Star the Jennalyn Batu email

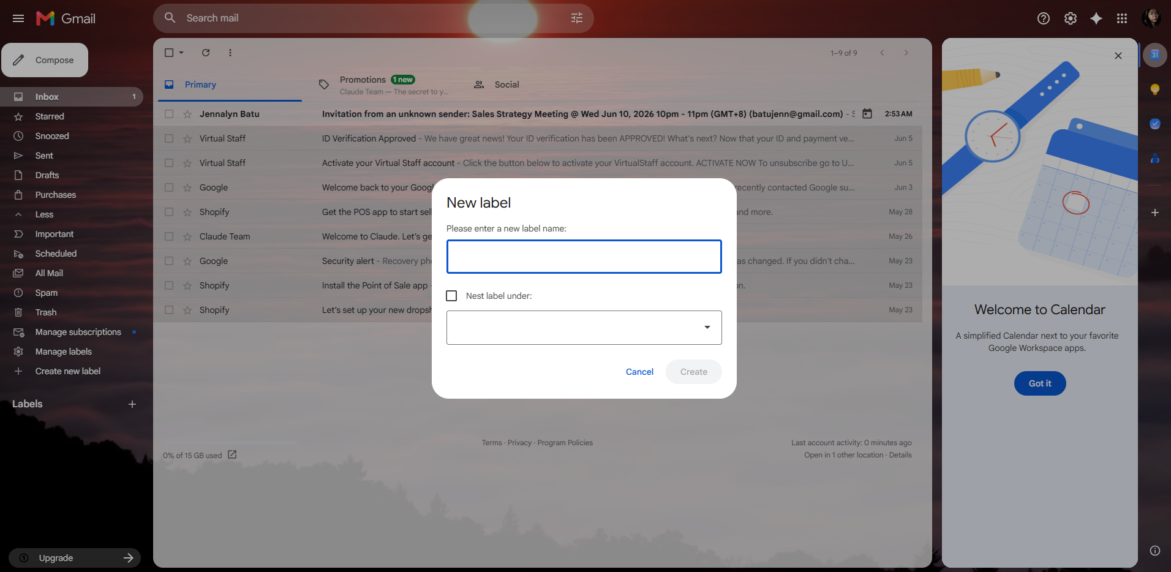(187, 114)
